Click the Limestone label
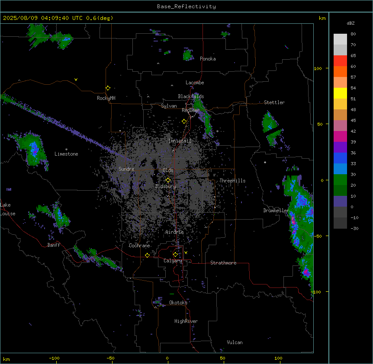 [66, 154]
